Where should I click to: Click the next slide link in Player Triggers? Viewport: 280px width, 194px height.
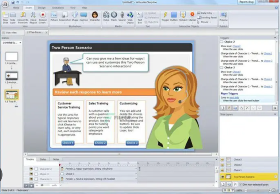pos(234,98)
